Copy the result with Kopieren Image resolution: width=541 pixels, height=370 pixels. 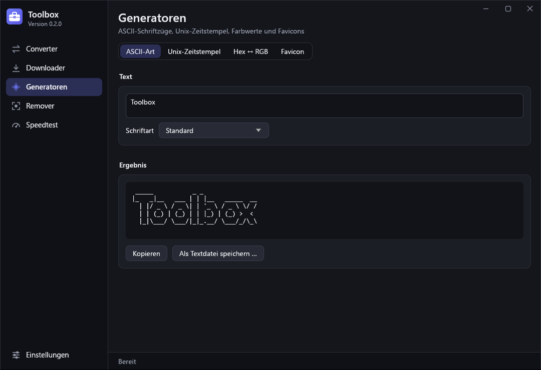pos(146,253)
